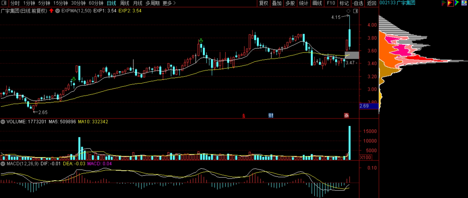
Task: Click the yellow EXP2: 3.54 value
Action: pyautogui.click(x=130, y=11)
